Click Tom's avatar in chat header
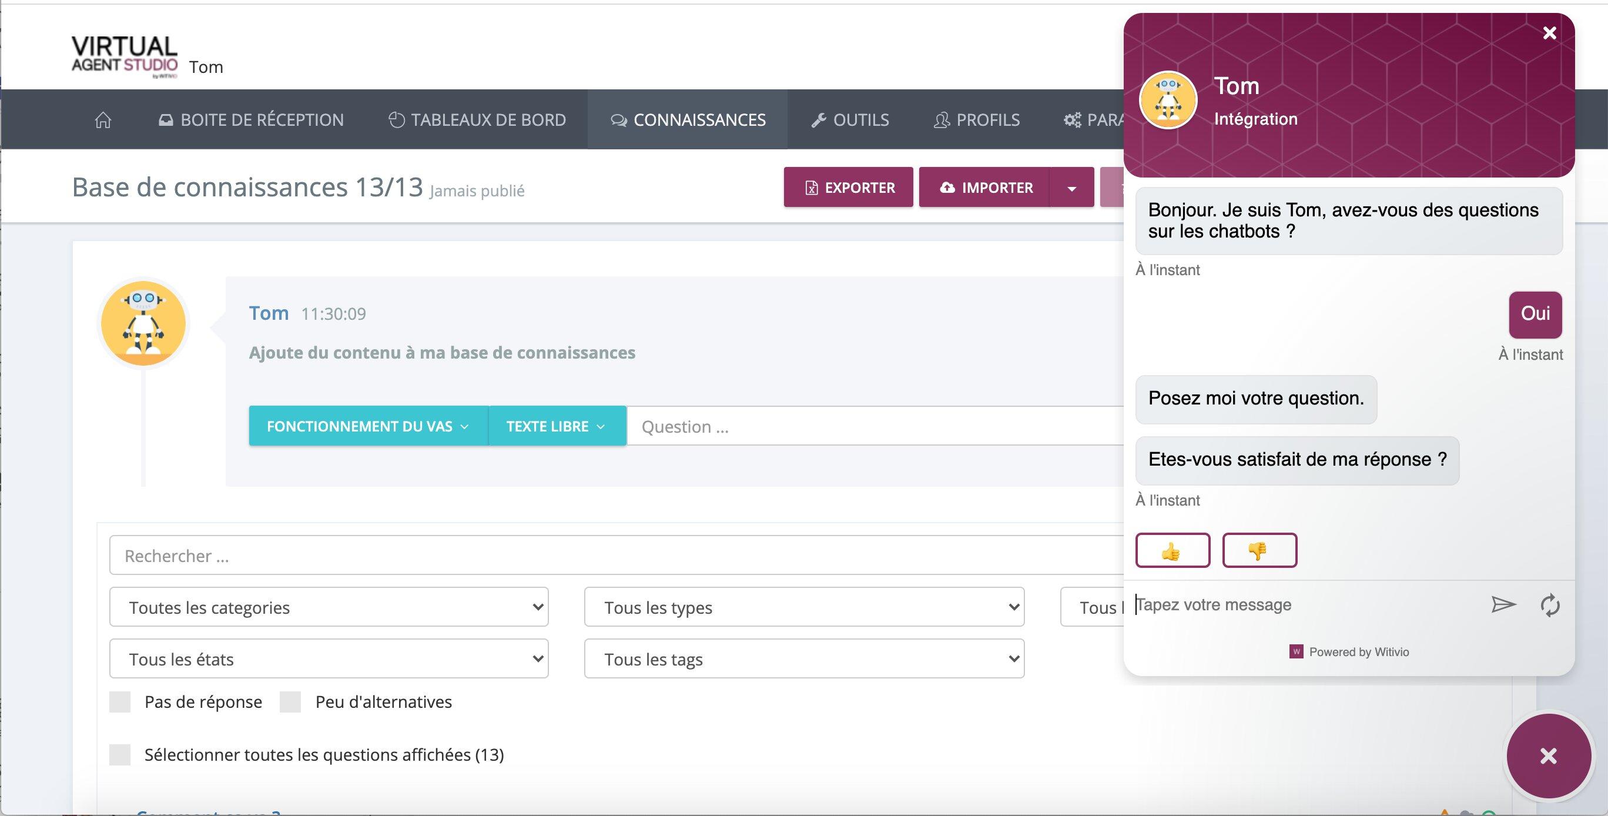Image resolution: width=1608 pixels, height=816 pixels. (x=1168, y=100)
